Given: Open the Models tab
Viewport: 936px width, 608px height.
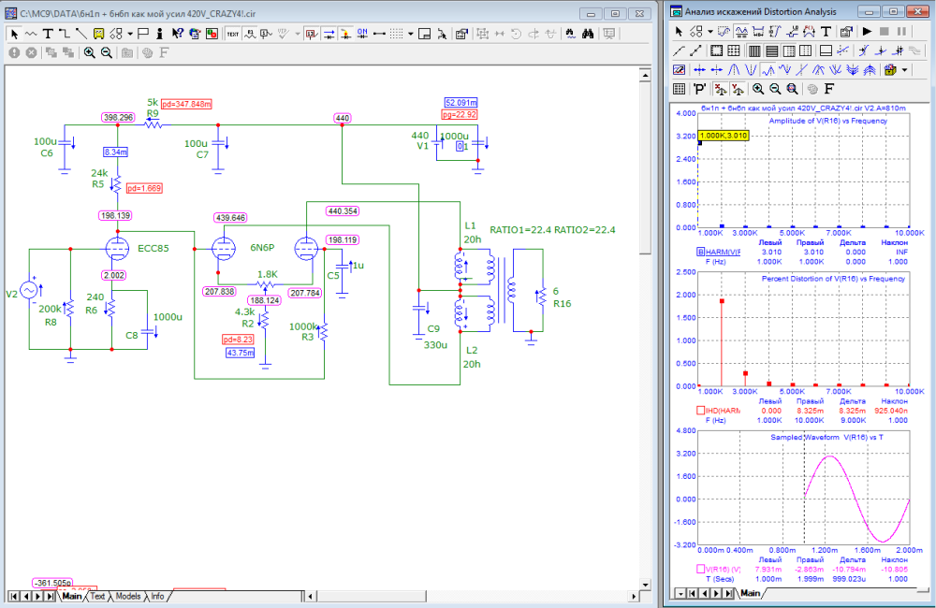Looking at the screenshot, I should 127,596.
